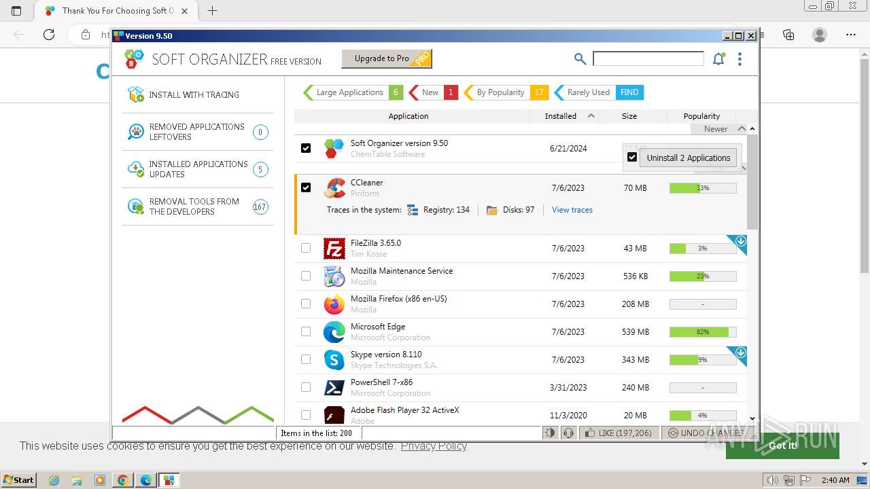Open Chrome from the taskbar
Image resolution: width=870 pixels, height=489 pixels.
click(123, 480)
